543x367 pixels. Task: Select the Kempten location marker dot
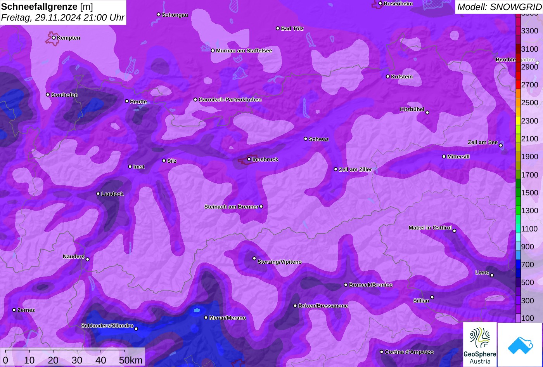pos(54,38)
